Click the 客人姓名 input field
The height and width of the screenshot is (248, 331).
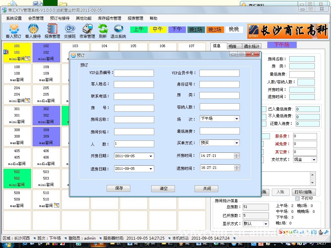pyautogui.click(x=134, y=85)
